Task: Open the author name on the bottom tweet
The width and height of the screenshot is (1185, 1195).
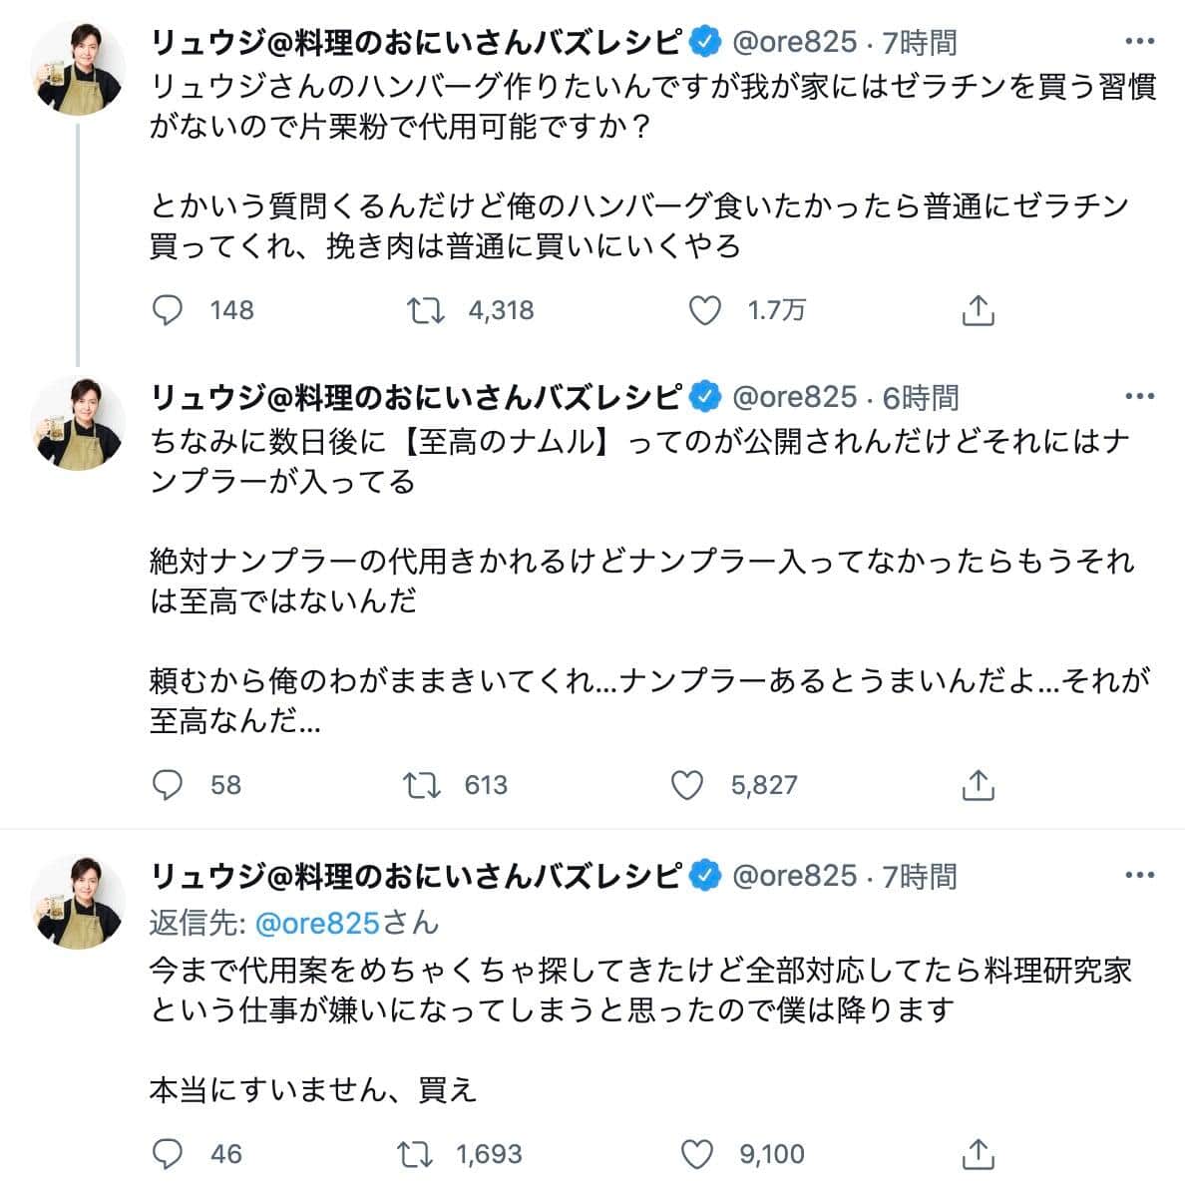Action: [416, 876]
